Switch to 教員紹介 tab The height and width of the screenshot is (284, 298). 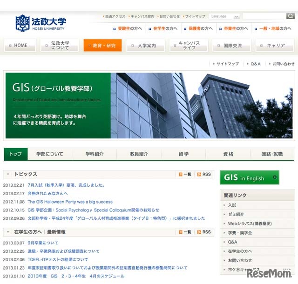point(139,154)
